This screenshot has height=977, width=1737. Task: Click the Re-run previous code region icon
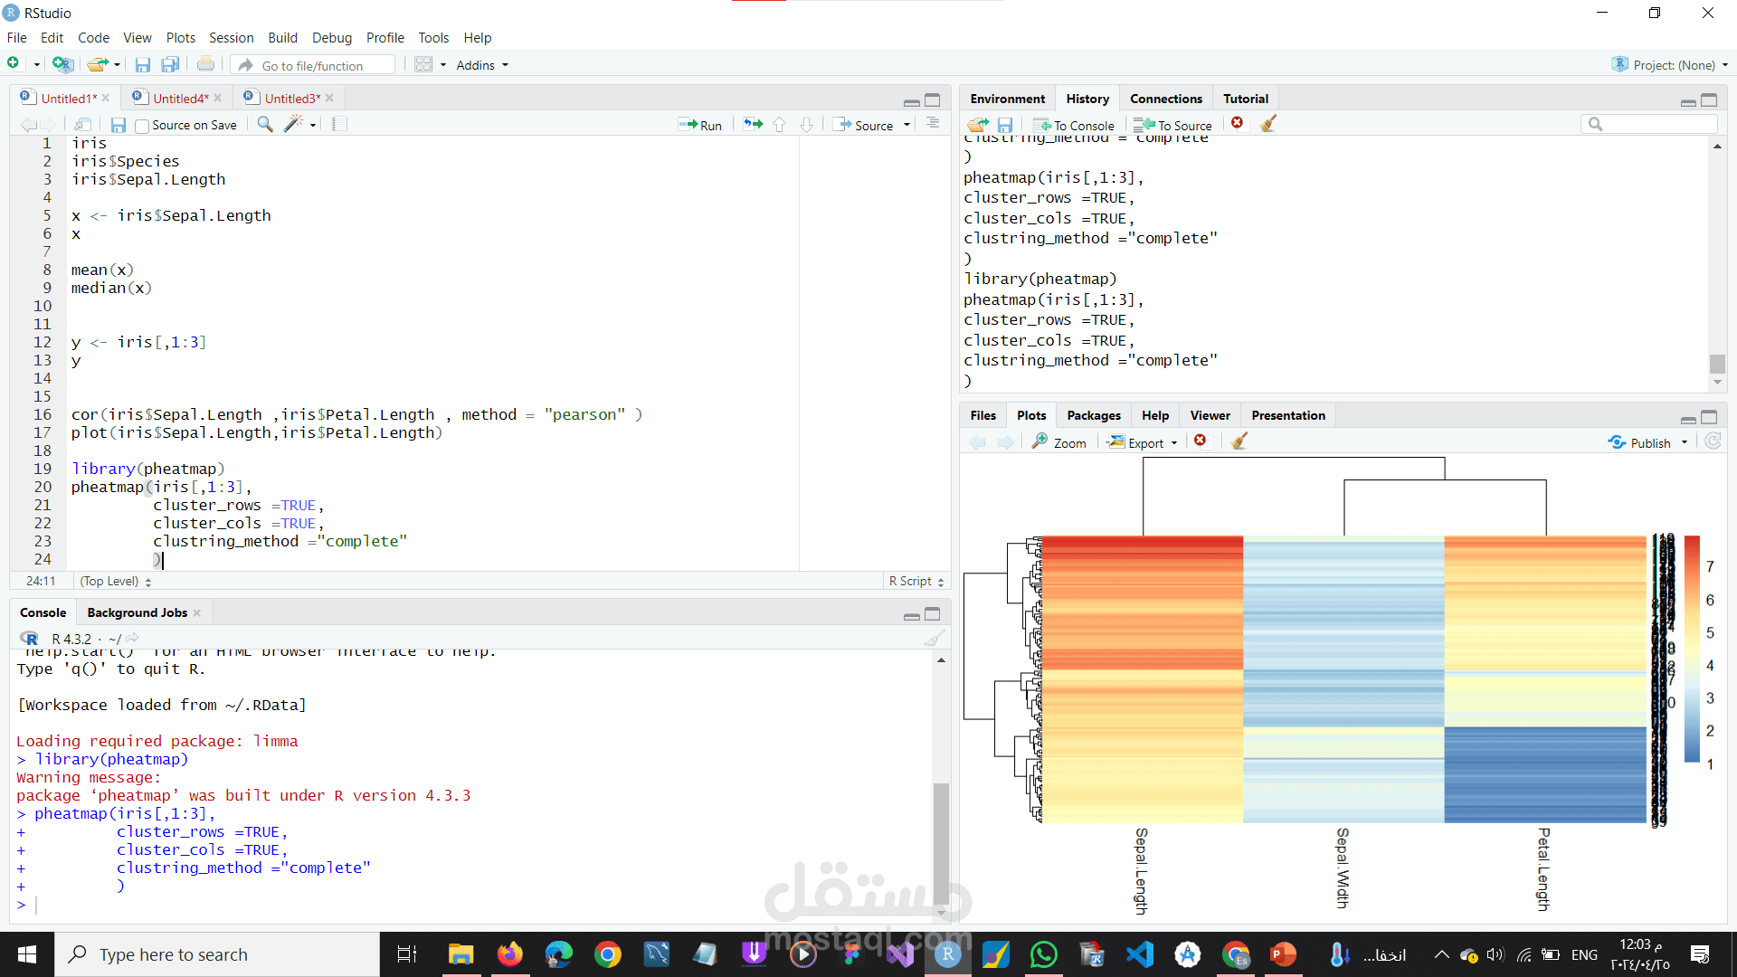[753, 125]
